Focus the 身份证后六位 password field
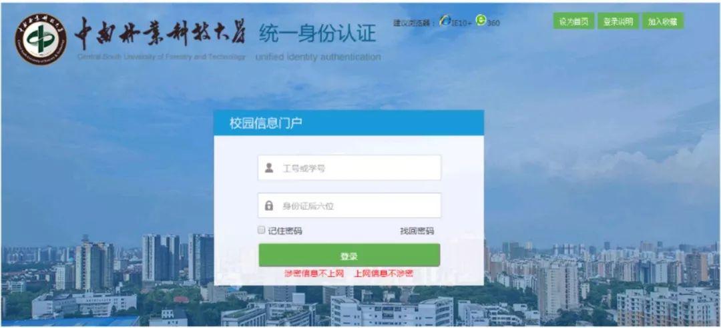Image resolution: width=721 pixels, height=328 pixels. tap(349, 205)
